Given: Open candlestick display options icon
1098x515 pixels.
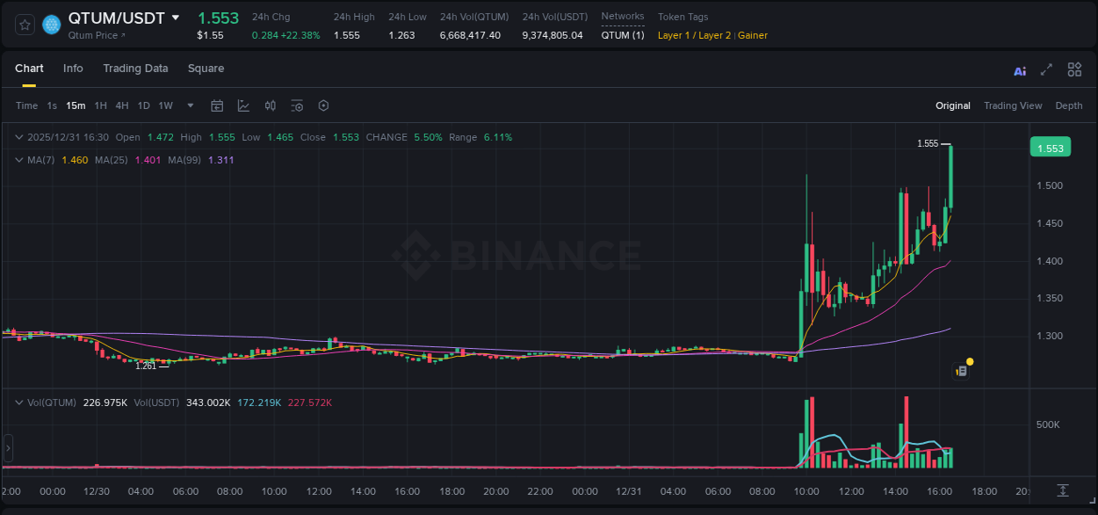Looking at the screenshot, I should (x=271, y=105).
